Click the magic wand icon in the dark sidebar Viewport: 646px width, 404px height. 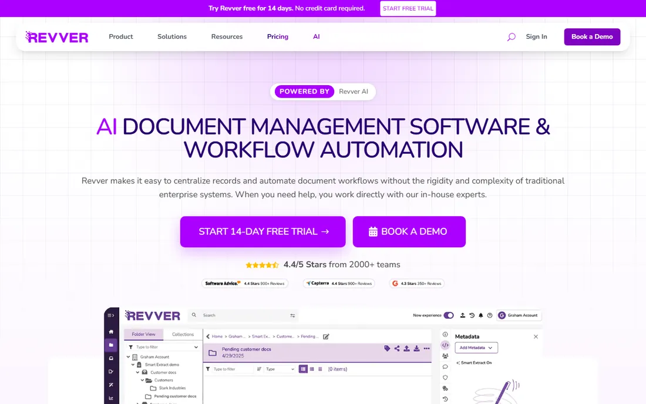(111, 385)
